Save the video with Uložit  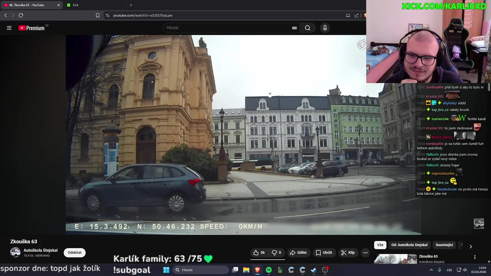click(324, 253)
